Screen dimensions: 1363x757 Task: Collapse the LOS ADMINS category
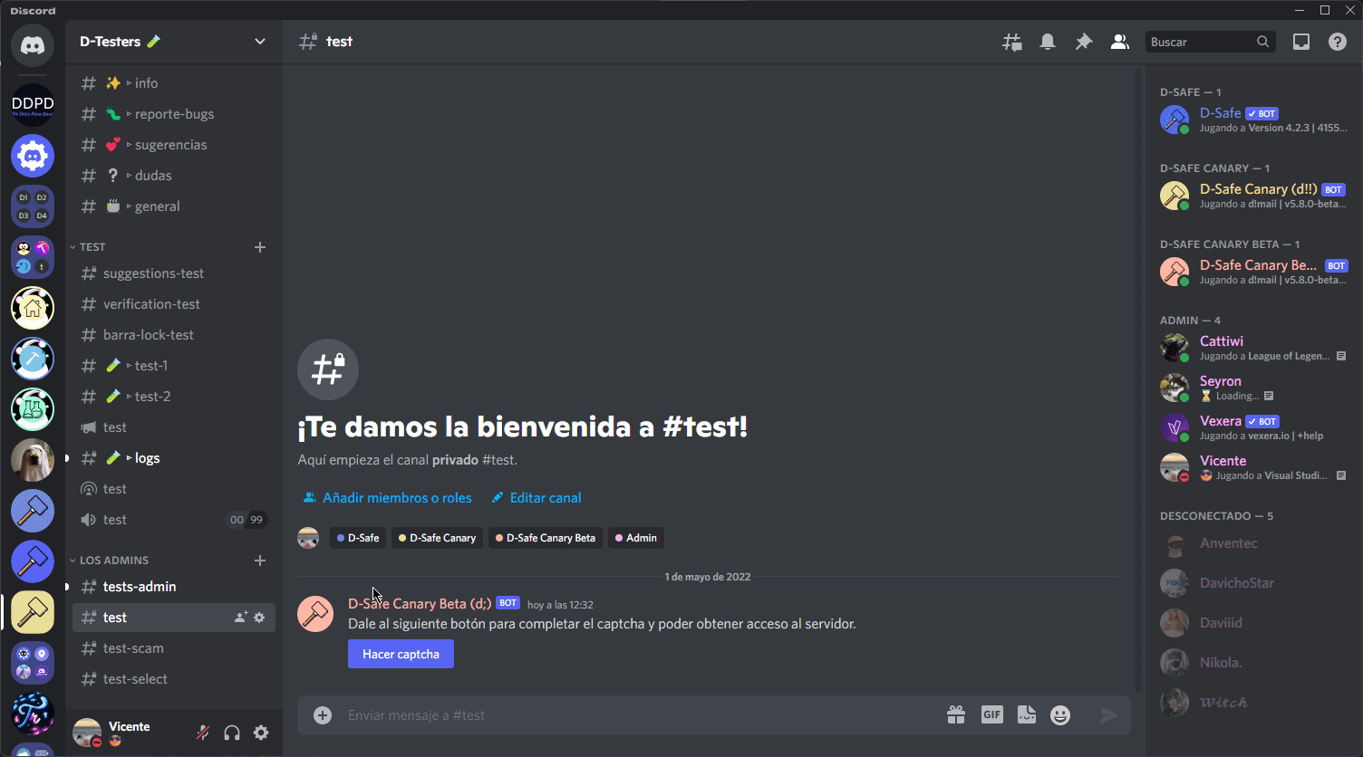[113, 561]
